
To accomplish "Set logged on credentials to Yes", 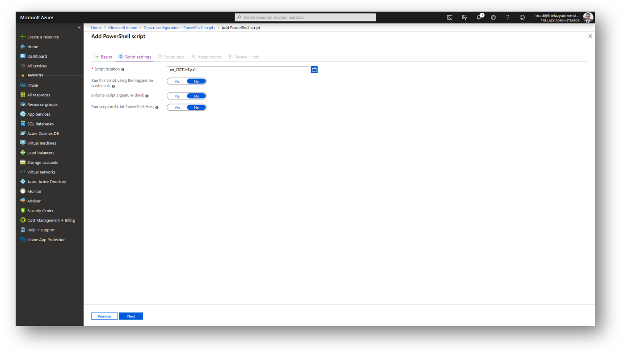I will 177,81.
